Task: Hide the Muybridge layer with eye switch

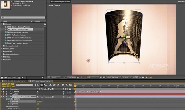Action: pos(63,97)
